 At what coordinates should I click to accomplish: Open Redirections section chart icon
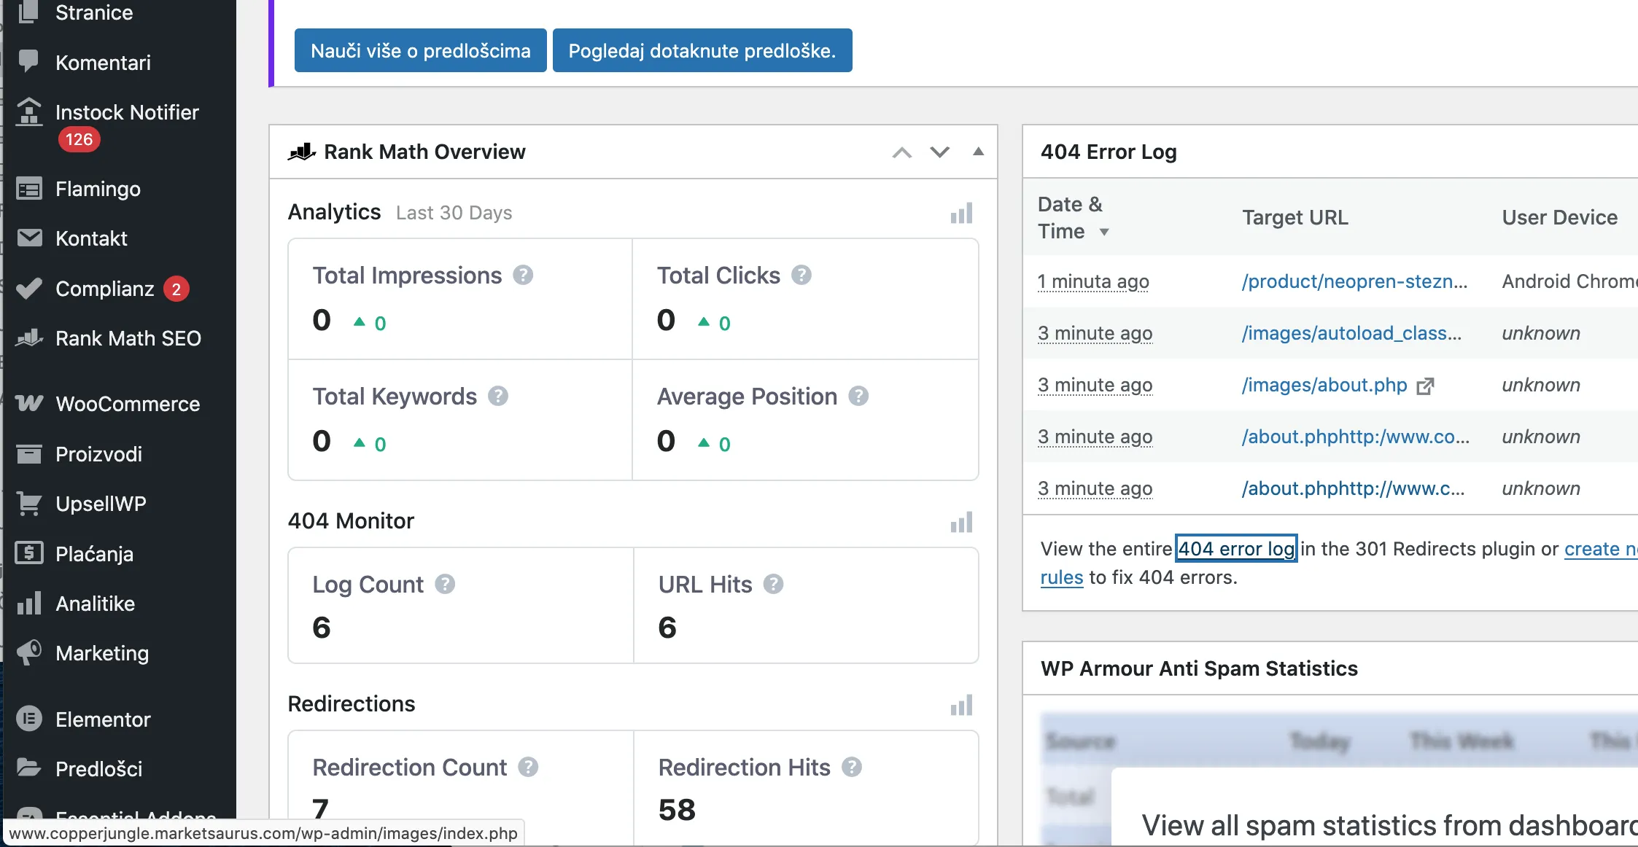point(961,705)
